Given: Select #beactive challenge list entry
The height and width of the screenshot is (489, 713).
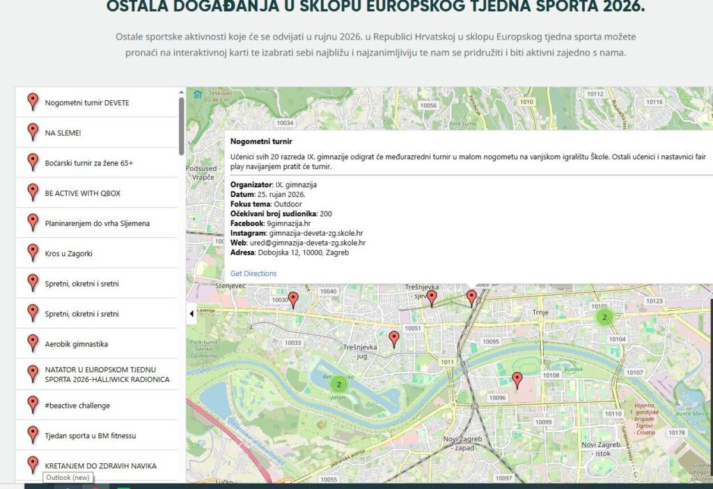Looking at the screenshot, I should 96,405.
